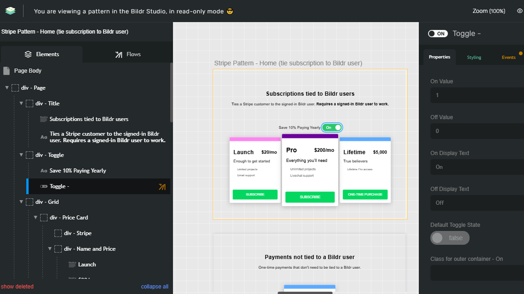Select 'Subscriptions tied to Bildr users' tree row
The height and width of the screenshot is (294, 524).
[x=89, y=119]
